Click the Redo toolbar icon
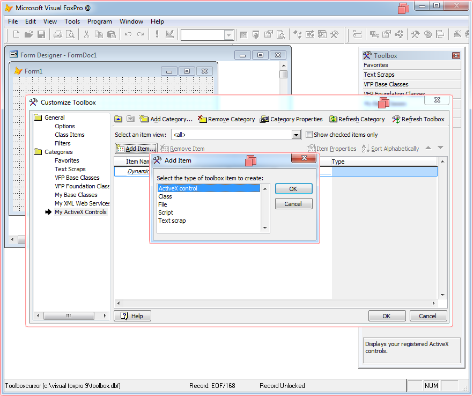 [141, 34]
